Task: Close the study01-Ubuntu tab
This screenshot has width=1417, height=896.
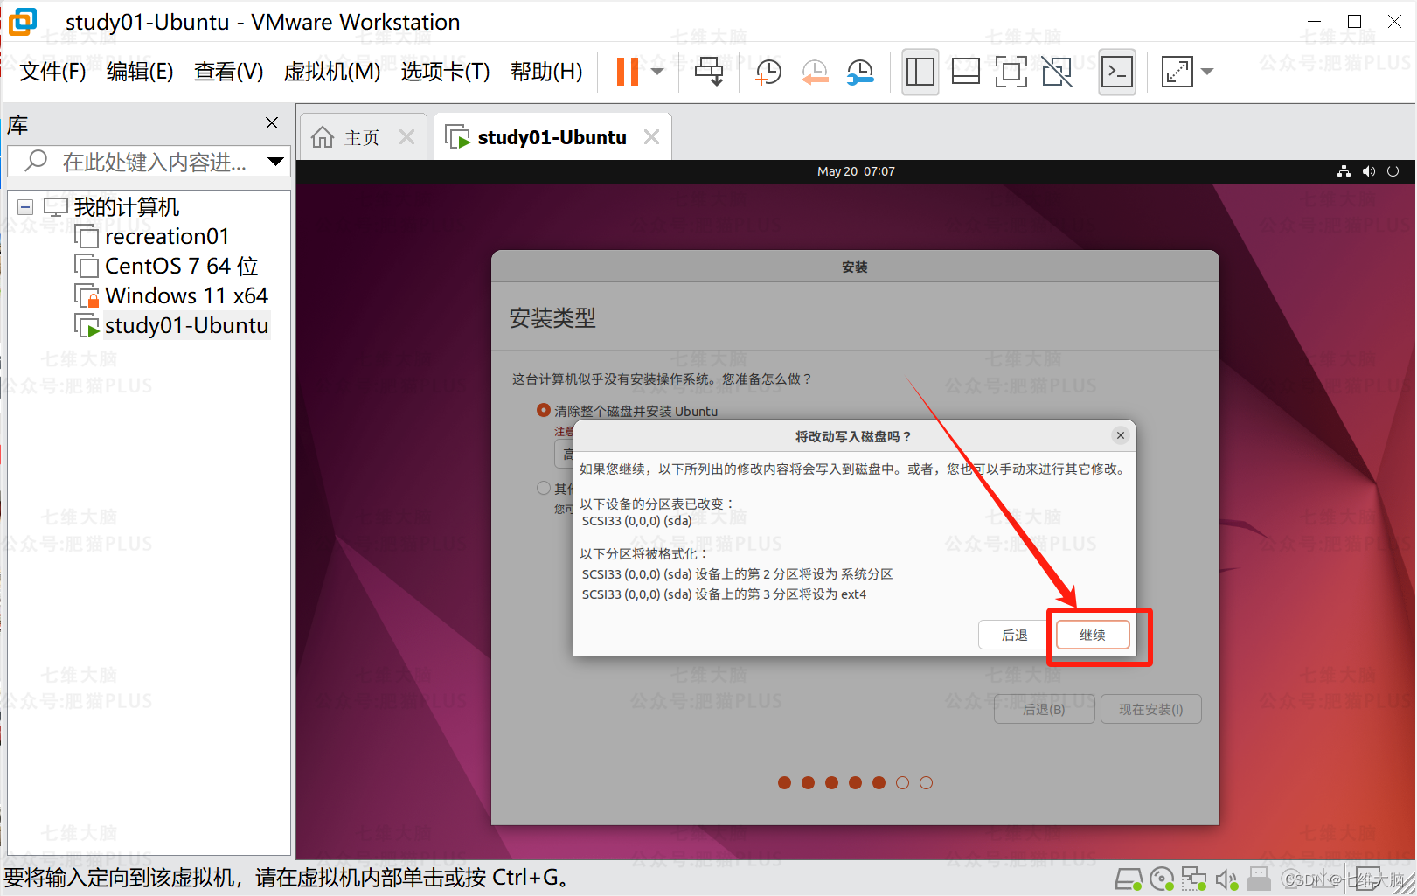Action: 651,137
